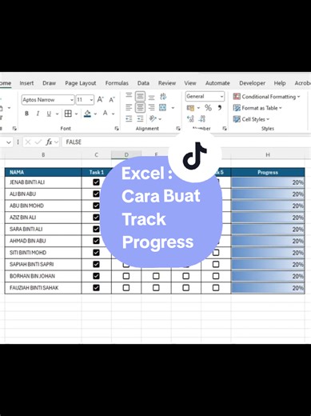This screenshot has height=416, width=311.
Task: Apply Underline formatting
Action: coord(49,114)
